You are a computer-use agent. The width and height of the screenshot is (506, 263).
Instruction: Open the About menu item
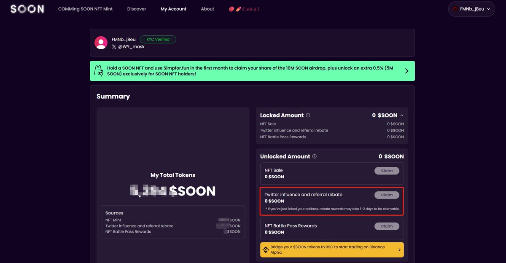point(207,9)
